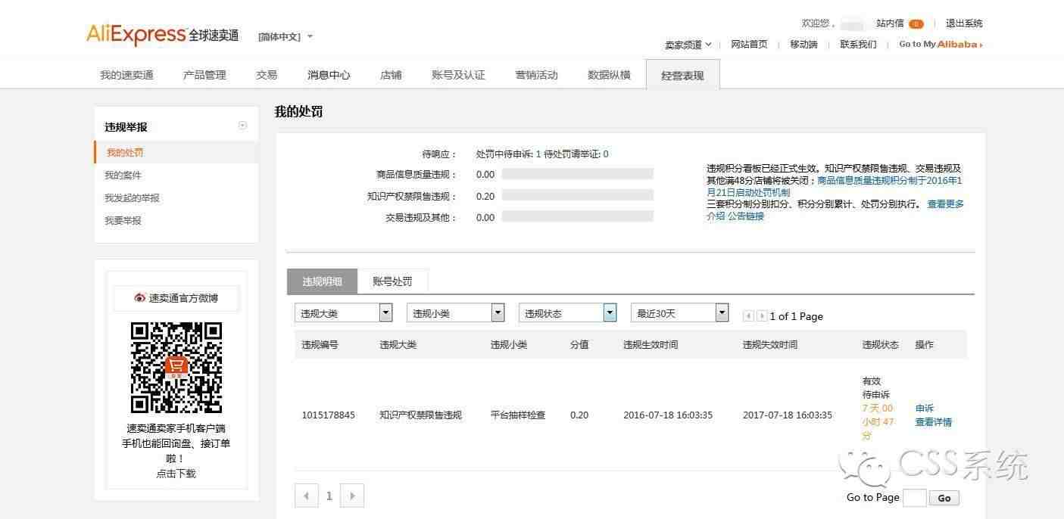
Task: Click violation number 1015178845
Action: 328,415
